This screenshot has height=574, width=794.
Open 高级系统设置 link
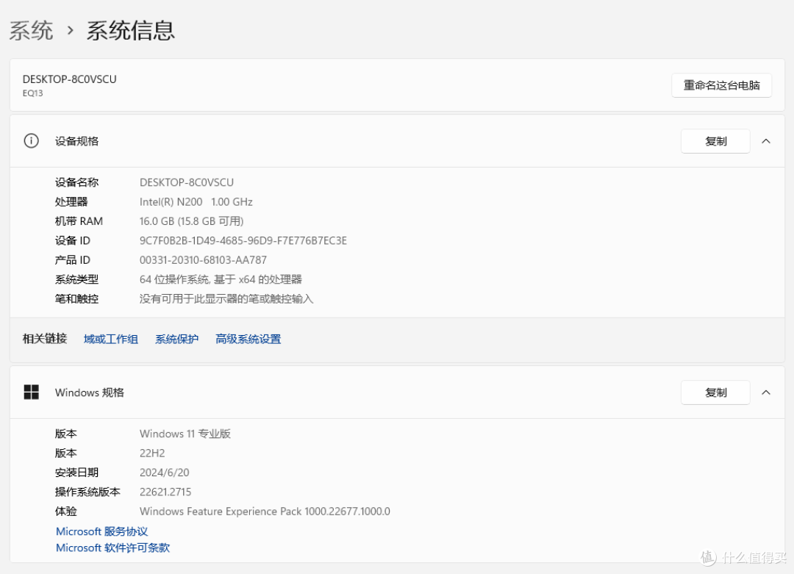point(248,339)
